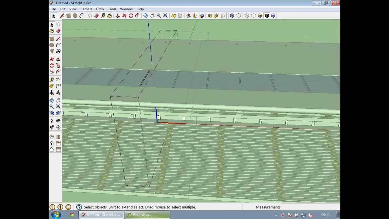
Task: Click the Measurements input box
Action: pos(311,207)
